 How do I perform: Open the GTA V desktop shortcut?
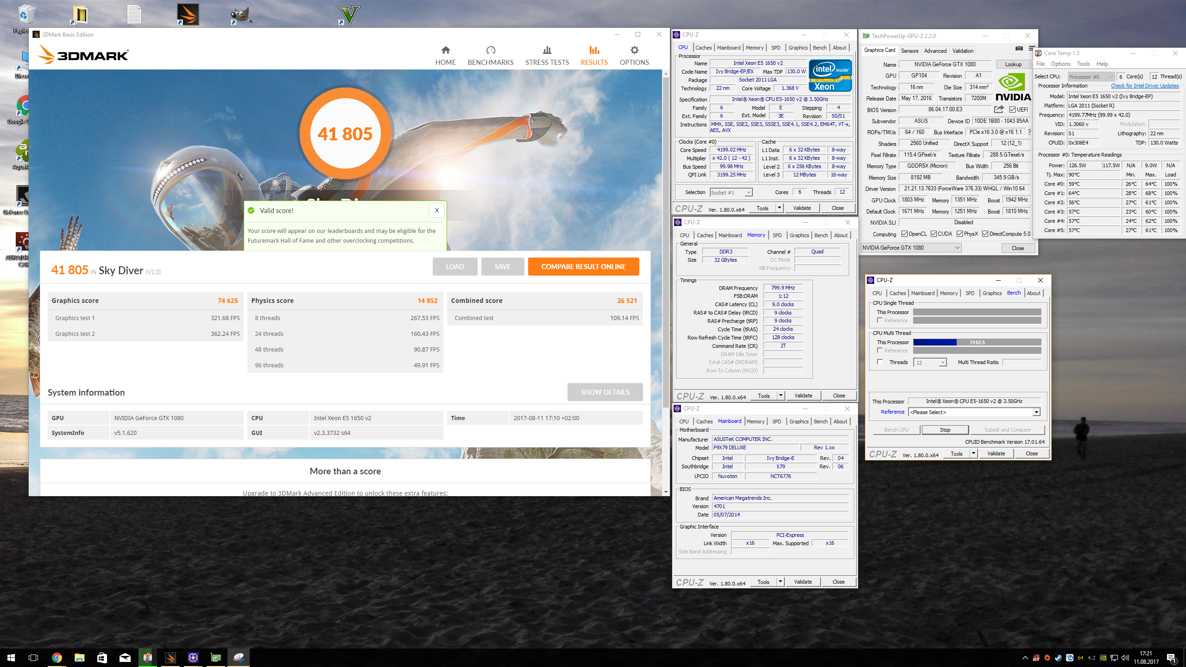348,15
